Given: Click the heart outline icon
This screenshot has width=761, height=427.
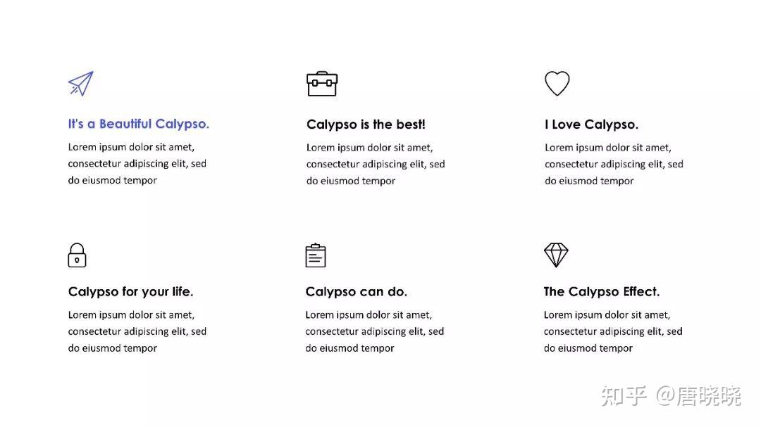Looking at the screenshot, I should (557, 84).
